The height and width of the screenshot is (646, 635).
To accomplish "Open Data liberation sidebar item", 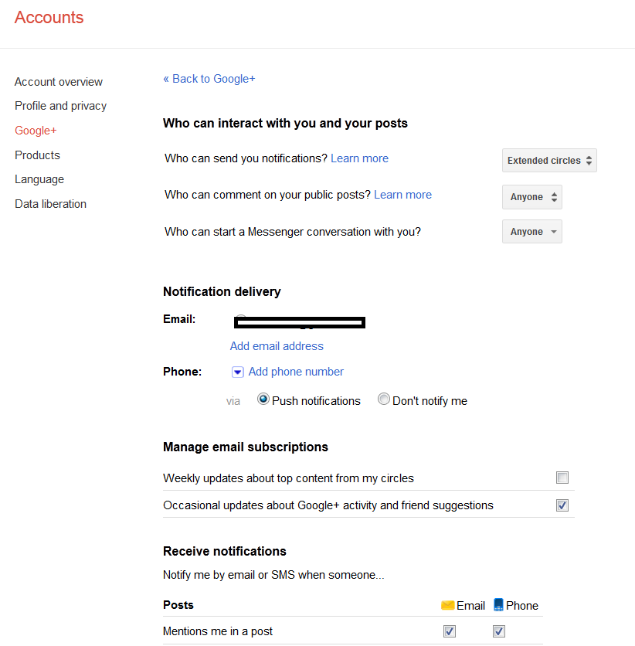I will [x=51, y=204].
